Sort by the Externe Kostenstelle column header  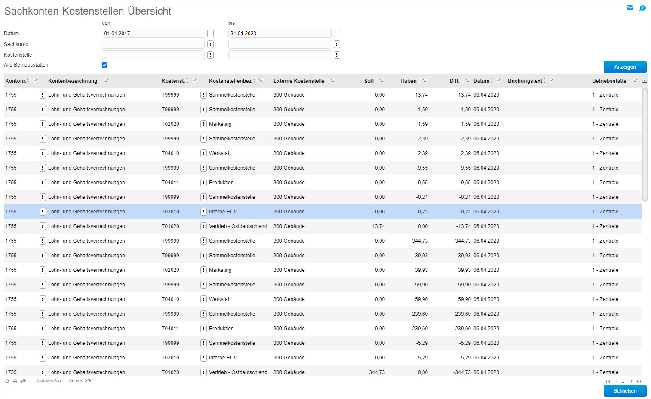pyautogui.click(x=298, y=81)
